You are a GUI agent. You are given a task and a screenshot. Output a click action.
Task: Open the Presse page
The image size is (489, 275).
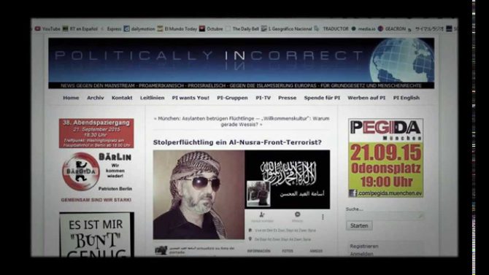click(x=288, y=98)
